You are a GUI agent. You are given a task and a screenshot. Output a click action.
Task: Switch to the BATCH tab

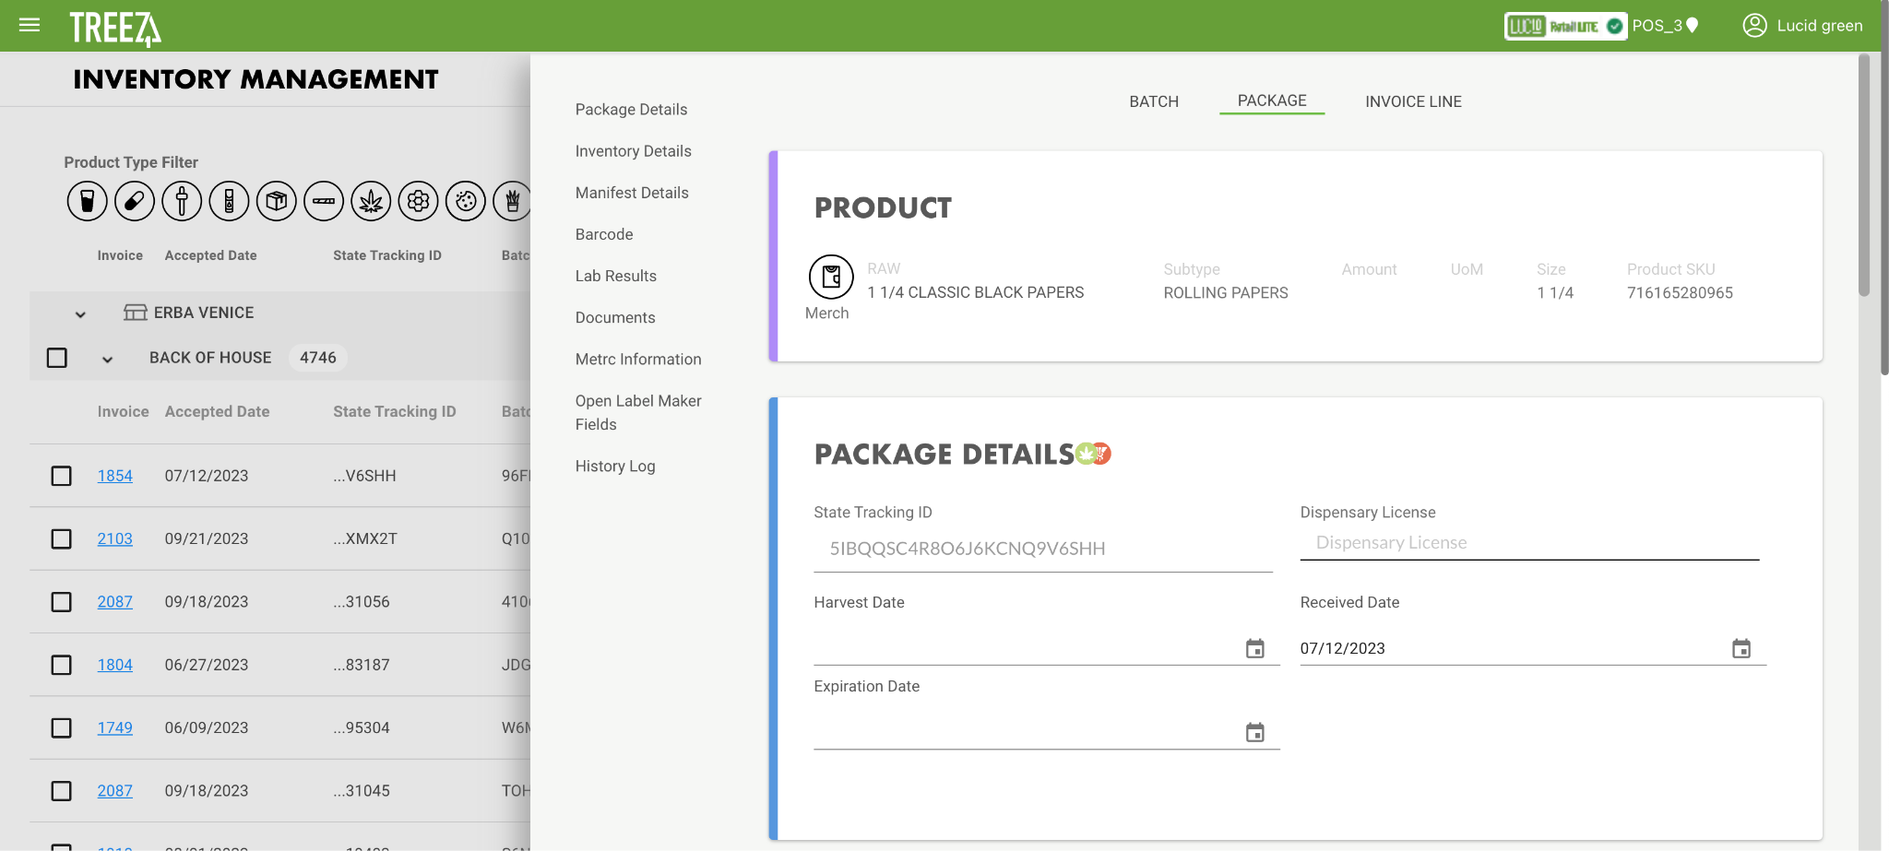click(x=1154, y=101)
